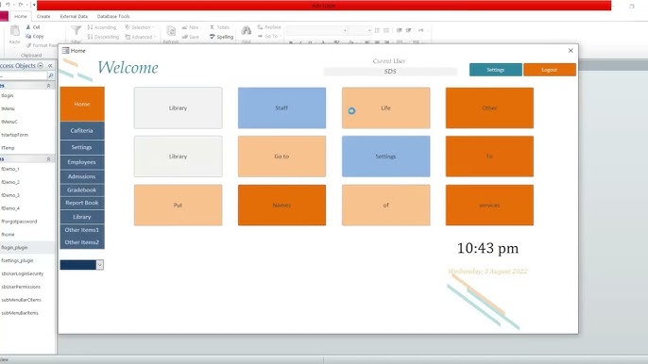The image size is (648, 364).
Task: Click the Paste icon in the Clipboard group
Action: (14, 31)
